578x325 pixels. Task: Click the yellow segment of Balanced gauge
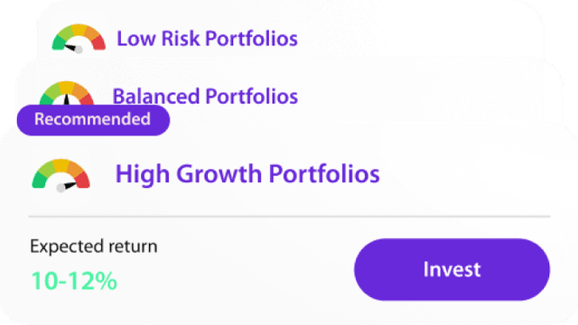pos(67,87)
